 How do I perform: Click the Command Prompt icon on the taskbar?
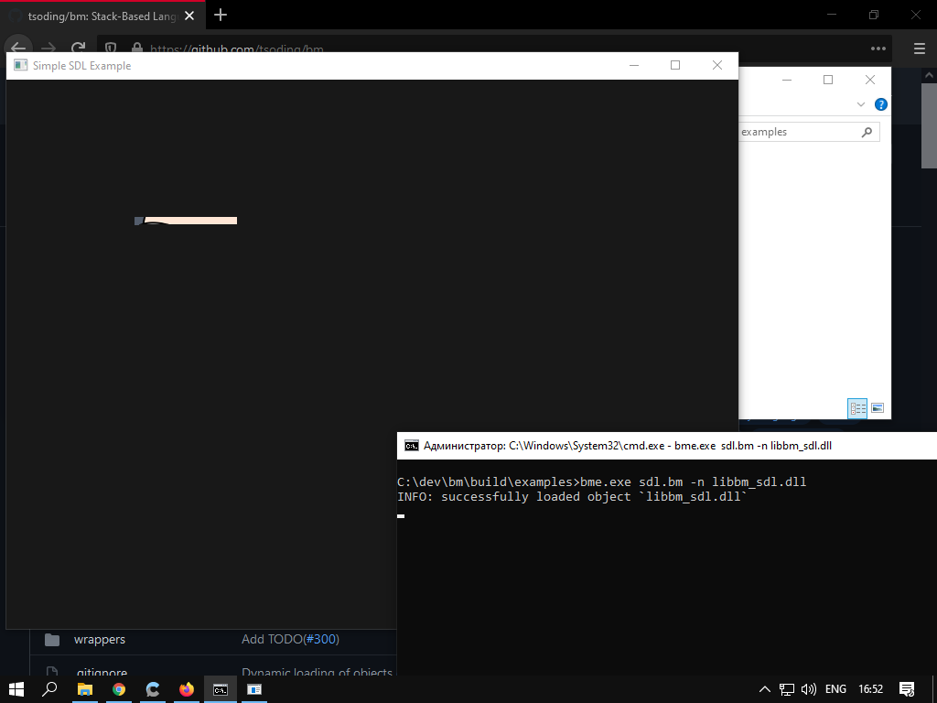pyautogui.click(x=220, y=689)
